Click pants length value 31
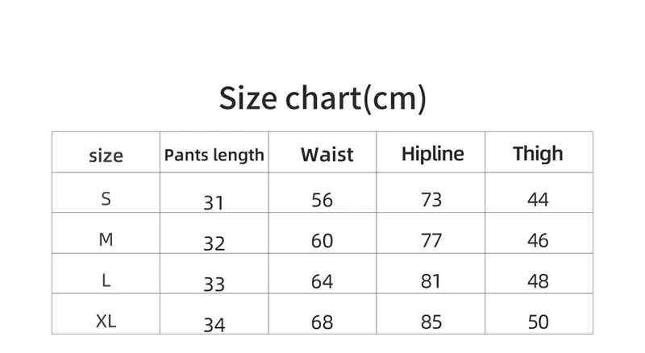Image resolution: width=645 pixels, height=353 pixels. [x=214, y=203]
